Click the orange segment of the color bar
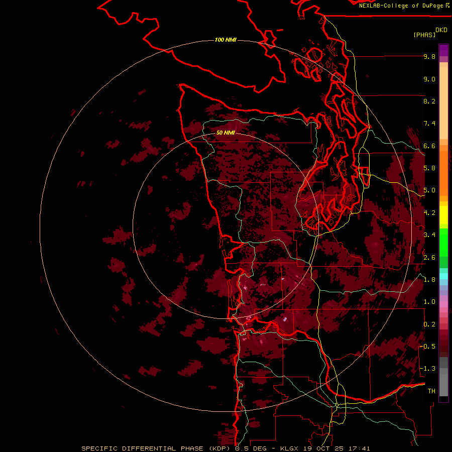The image size is (452, 452). tap(443, 174)
